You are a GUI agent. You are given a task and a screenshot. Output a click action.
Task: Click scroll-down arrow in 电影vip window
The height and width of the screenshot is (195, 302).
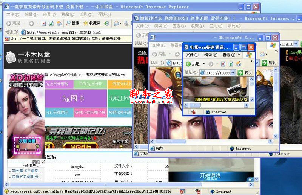point(252,99)
